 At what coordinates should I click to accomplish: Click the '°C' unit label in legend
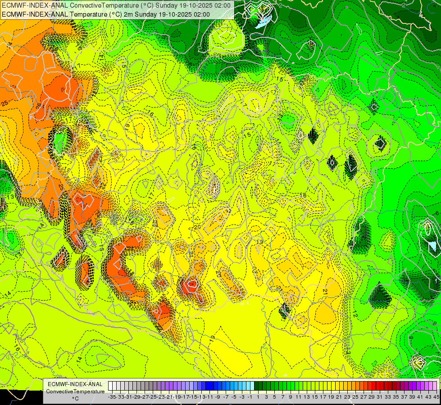pyautogui.click(x=75, y=399)
